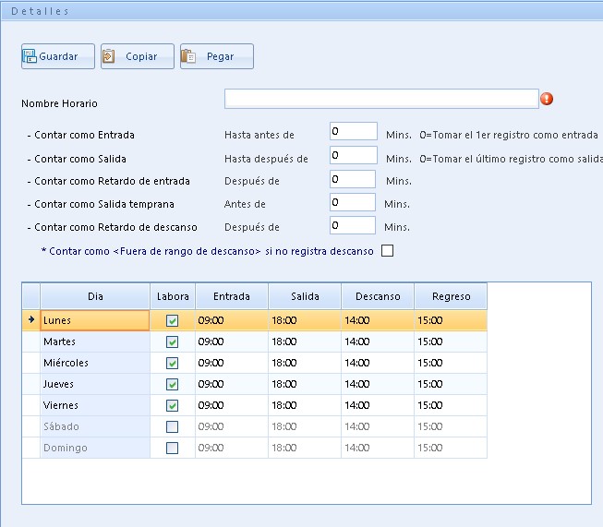This screenshot has height=527, width=603.
Task: Click Viernes Regreso 15:00 cell
Action: [451, 405]
